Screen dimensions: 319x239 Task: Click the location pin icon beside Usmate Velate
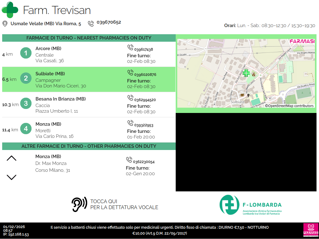pos(5,24)
